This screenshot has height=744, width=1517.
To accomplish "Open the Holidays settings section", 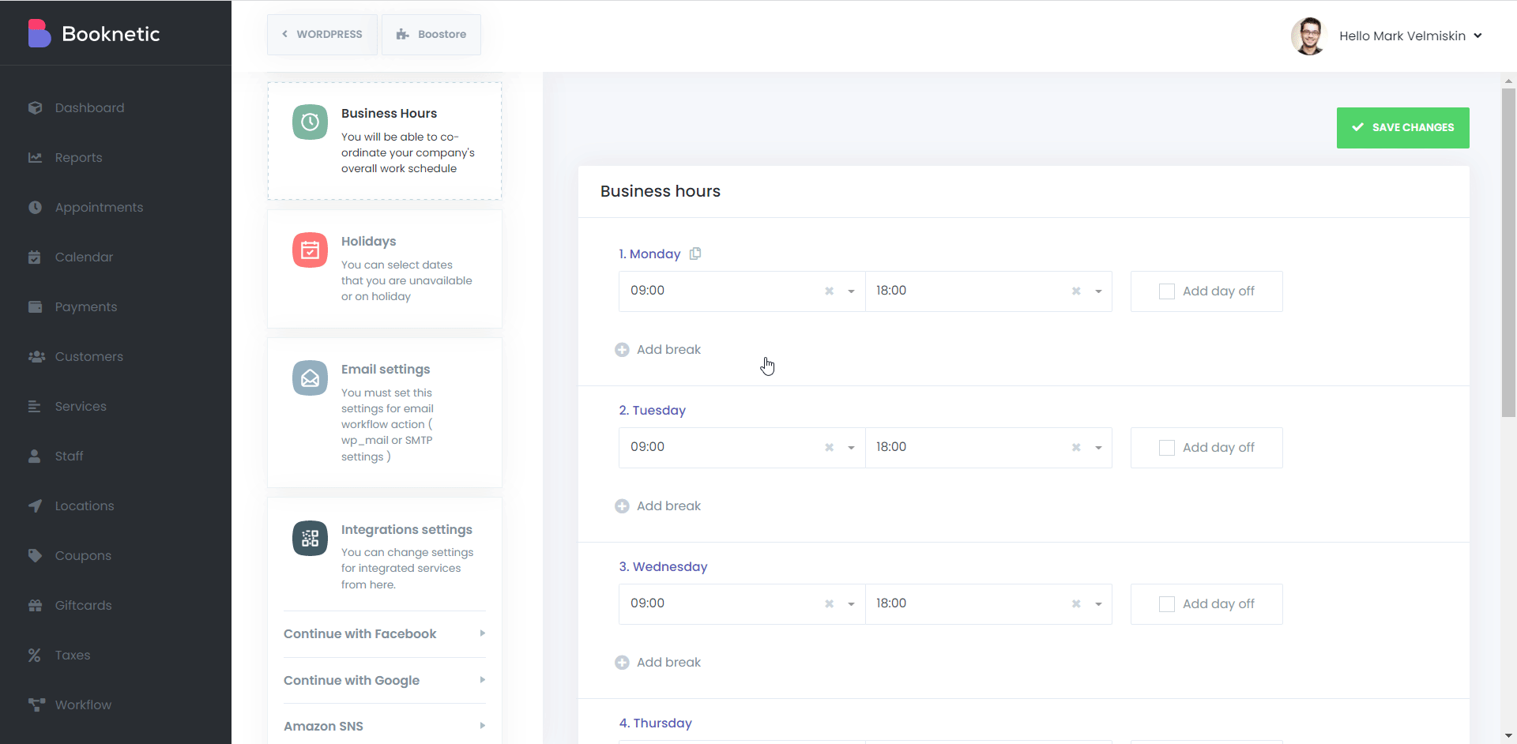I will pyautogui.click(x=385, y=269).
